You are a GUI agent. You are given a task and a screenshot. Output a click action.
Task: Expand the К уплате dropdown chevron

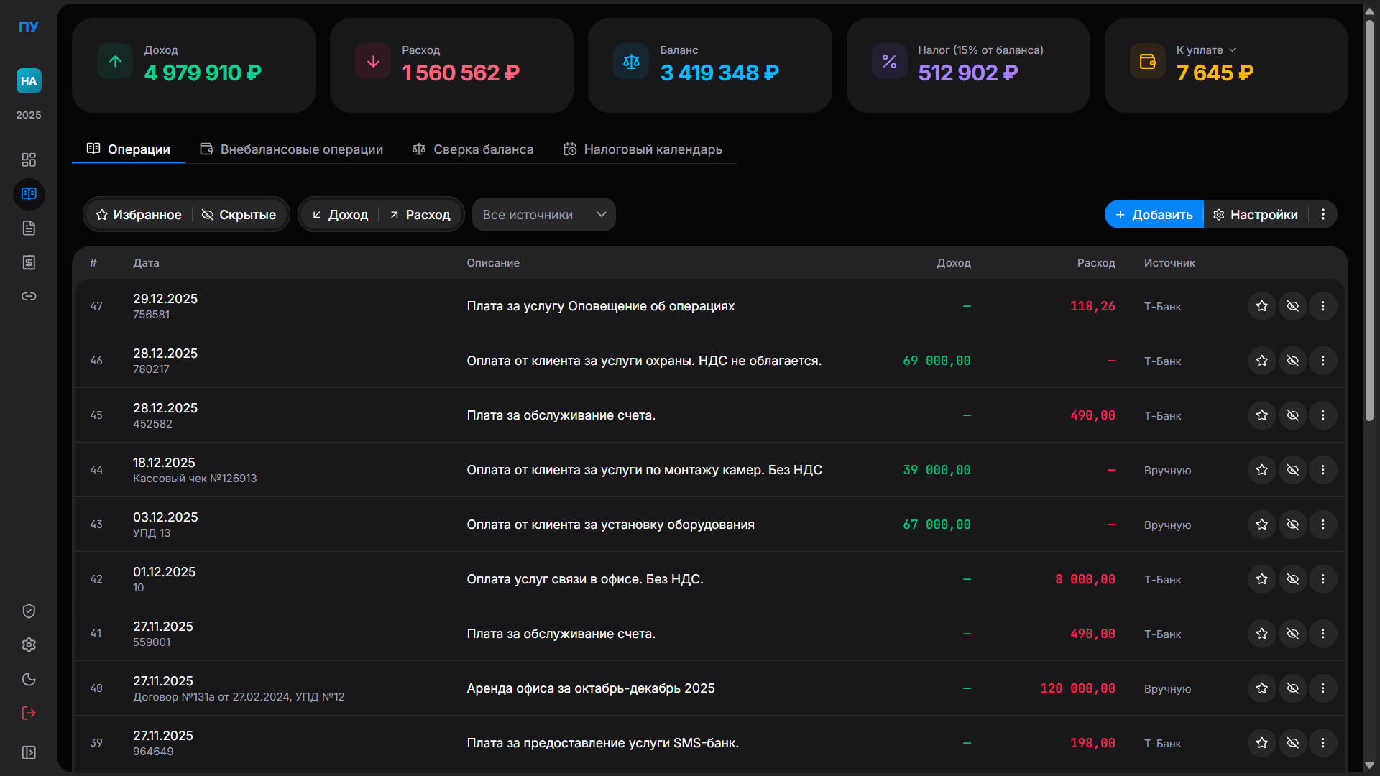click(x=1232, y=50)
